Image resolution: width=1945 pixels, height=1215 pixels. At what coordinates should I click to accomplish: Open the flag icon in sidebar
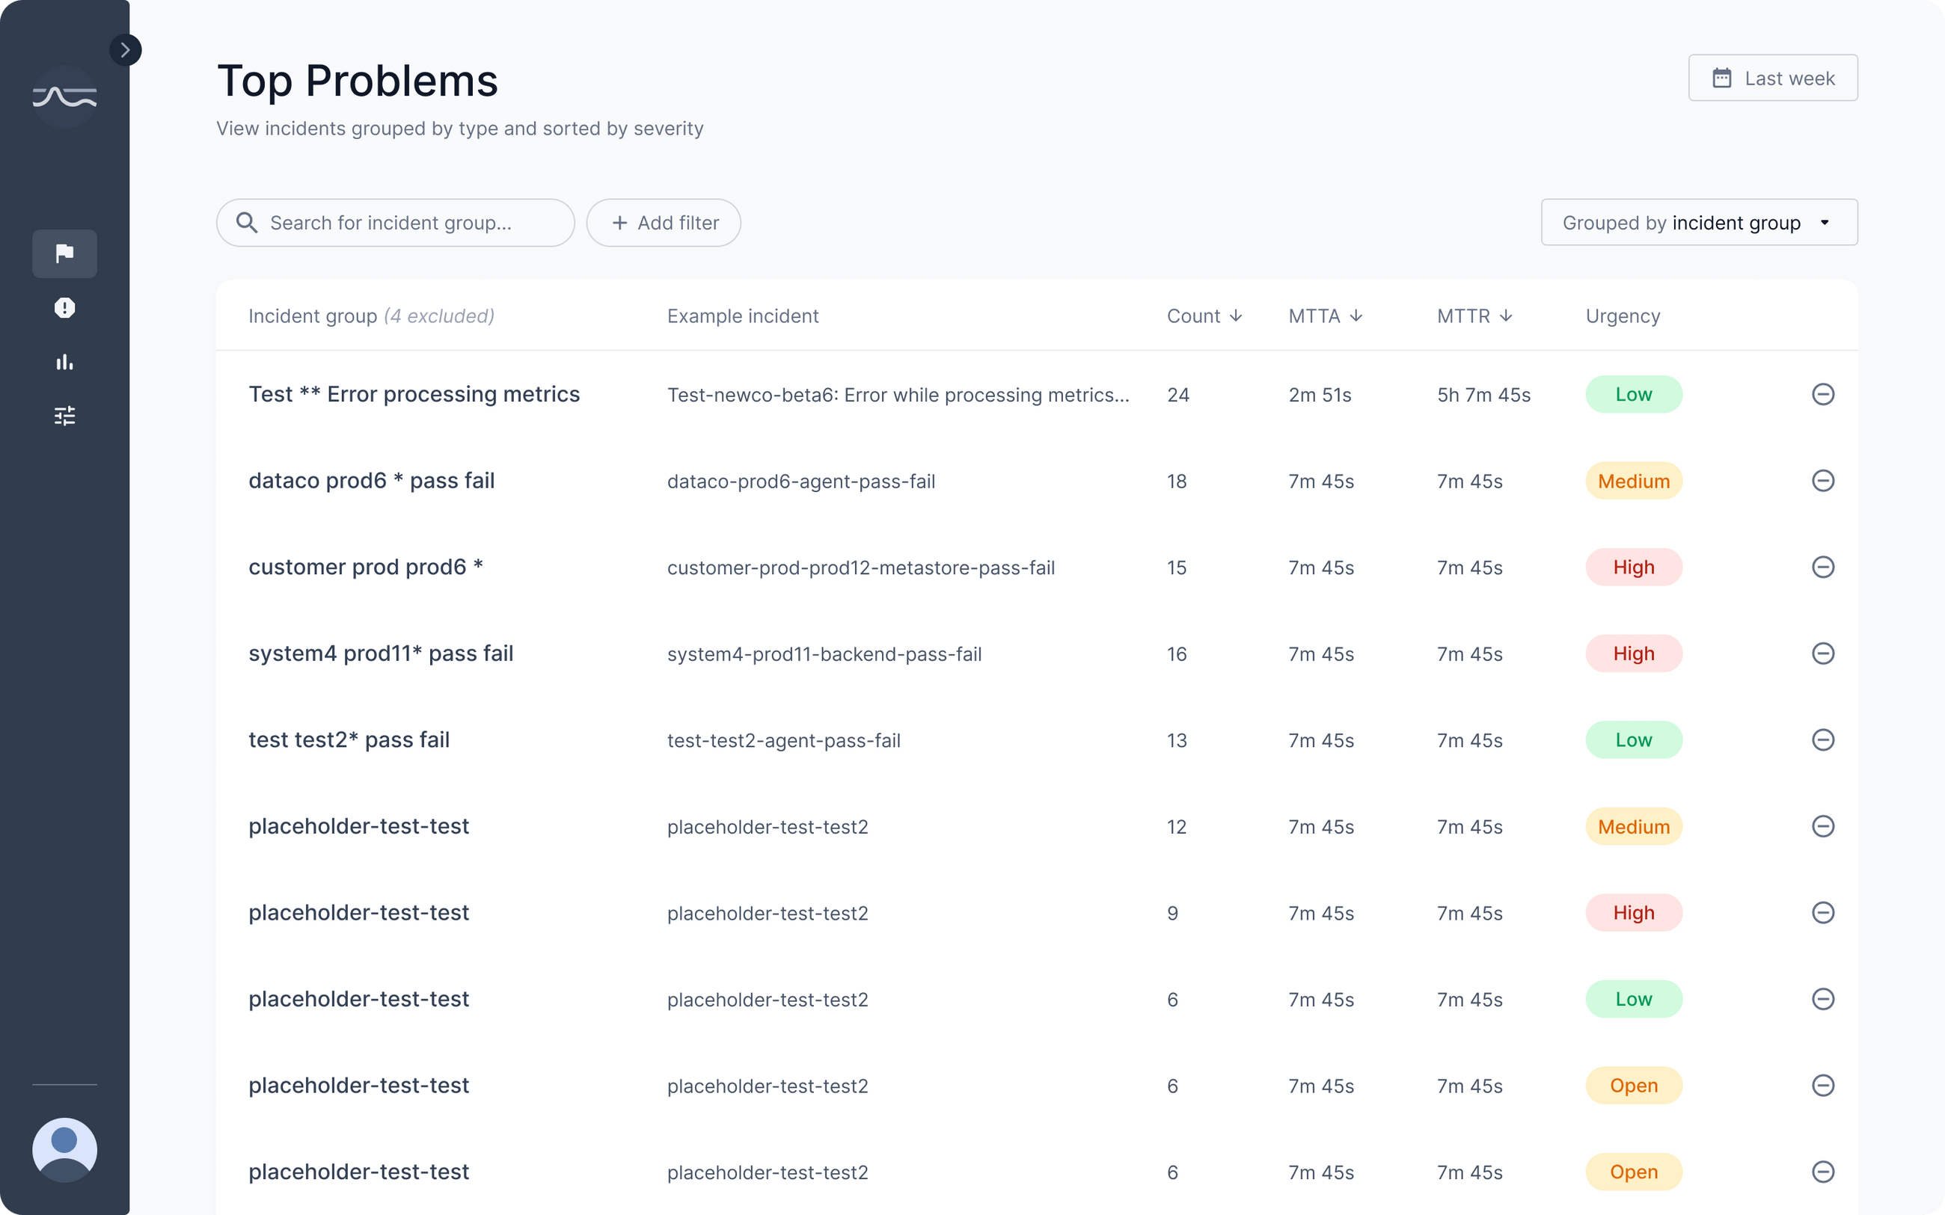tap(64, 254)
